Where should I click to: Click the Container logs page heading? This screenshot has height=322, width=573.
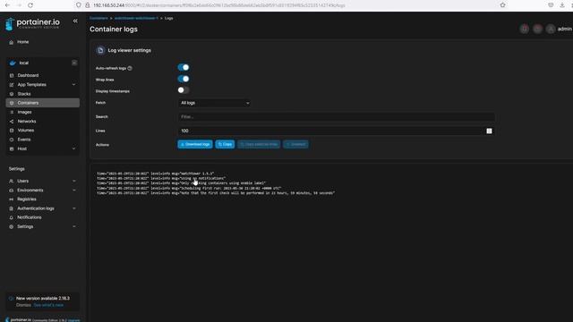114,30
